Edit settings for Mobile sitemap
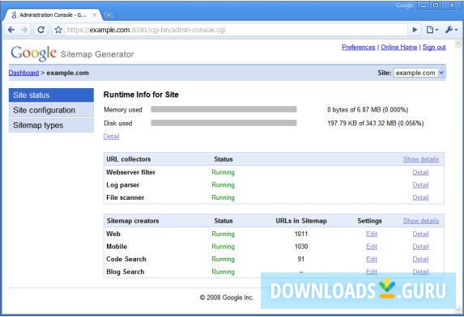464x317 pixels. click(372, 247)
